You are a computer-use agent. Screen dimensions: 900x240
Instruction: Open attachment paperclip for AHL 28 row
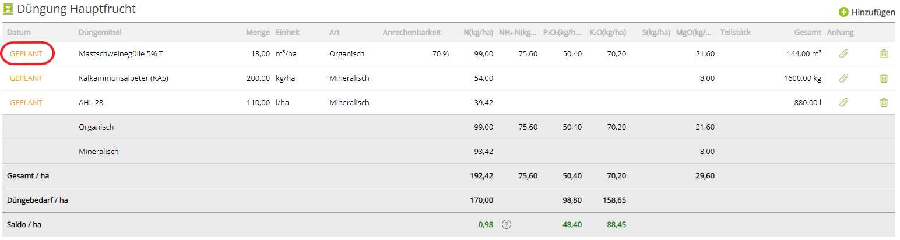point(843,102)
